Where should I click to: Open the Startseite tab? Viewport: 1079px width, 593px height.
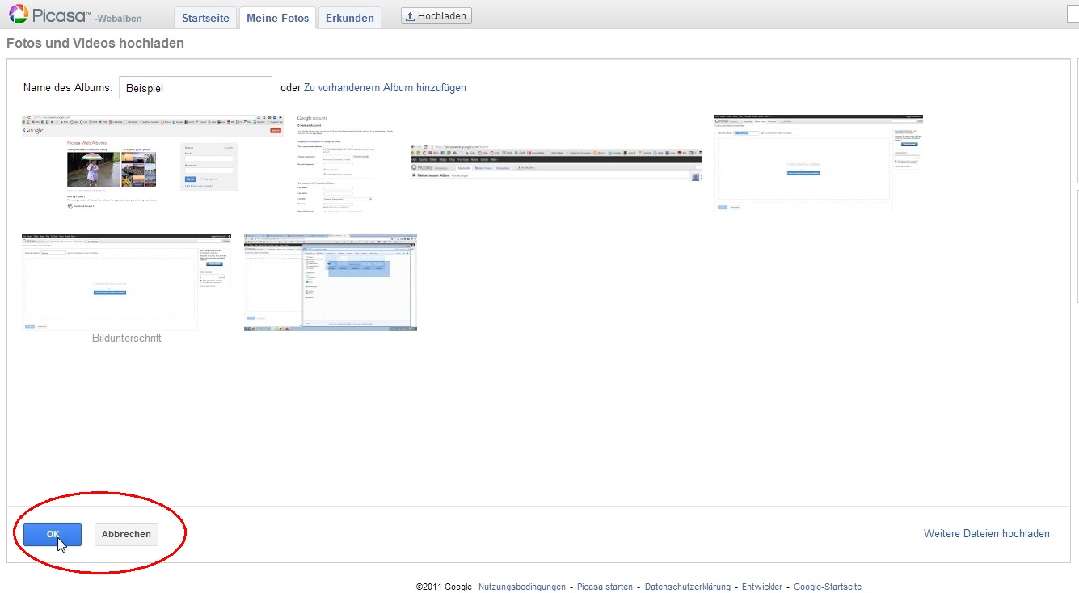[205, 18]
